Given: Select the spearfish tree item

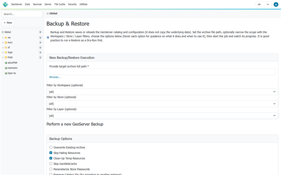Looking at the screenshot, I should point(13,63).
